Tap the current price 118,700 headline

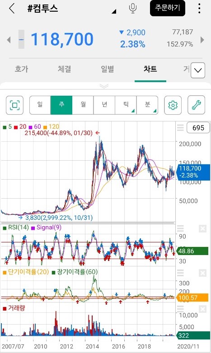[x=62, y=39]
